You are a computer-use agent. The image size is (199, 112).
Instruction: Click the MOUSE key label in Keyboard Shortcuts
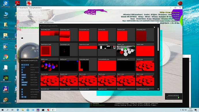(24, 85)
